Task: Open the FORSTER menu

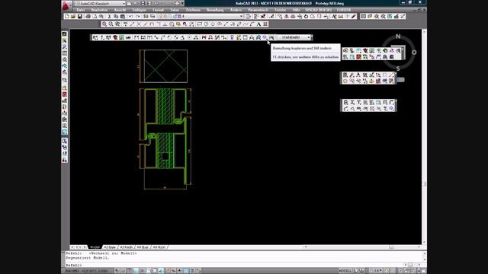Action: coord(344,10)
